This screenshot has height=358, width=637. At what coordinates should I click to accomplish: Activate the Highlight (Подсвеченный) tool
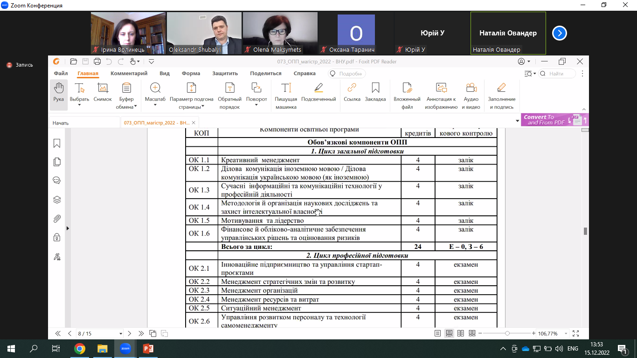318,89
